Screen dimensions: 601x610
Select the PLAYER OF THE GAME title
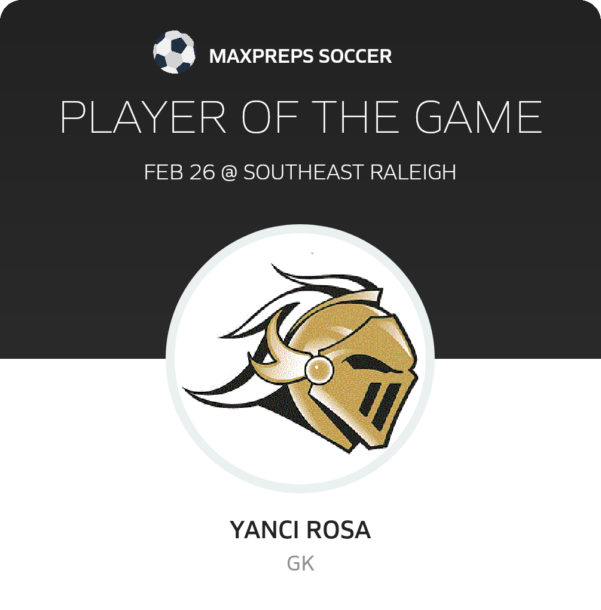[x=301, y=117]
